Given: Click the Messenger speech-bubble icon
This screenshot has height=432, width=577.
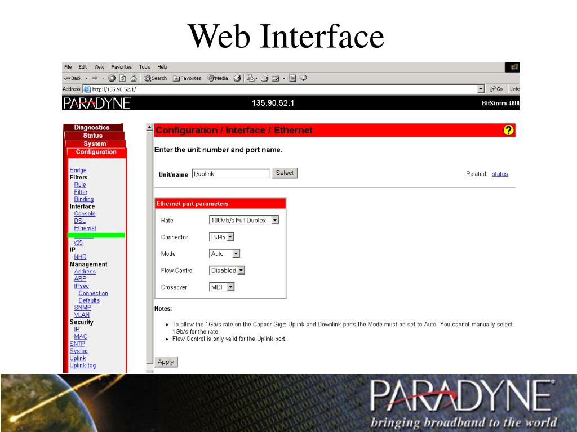Looking at the screenshot, I should pos(303,78).
